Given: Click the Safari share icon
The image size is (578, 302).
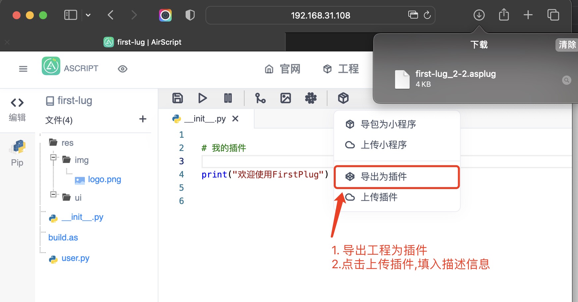Looking at the screenshot, I should 504,15.
